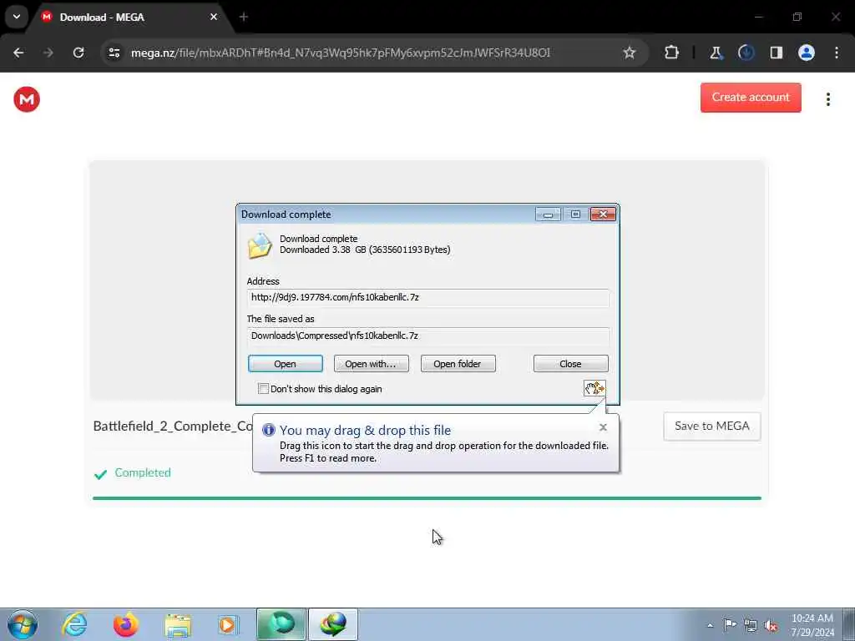Click the muted volume tray icon
Image resolution: width=855 pixels, height=641 pixels.
(x=771, y=625)
